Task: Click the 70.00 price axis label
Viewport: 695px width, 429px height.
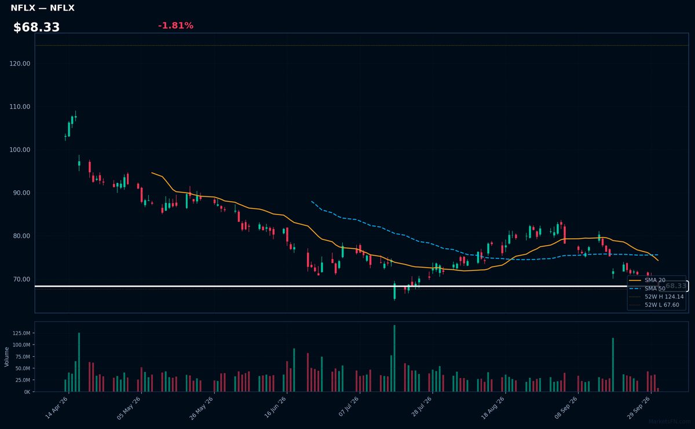Action: tap(21, 279)
